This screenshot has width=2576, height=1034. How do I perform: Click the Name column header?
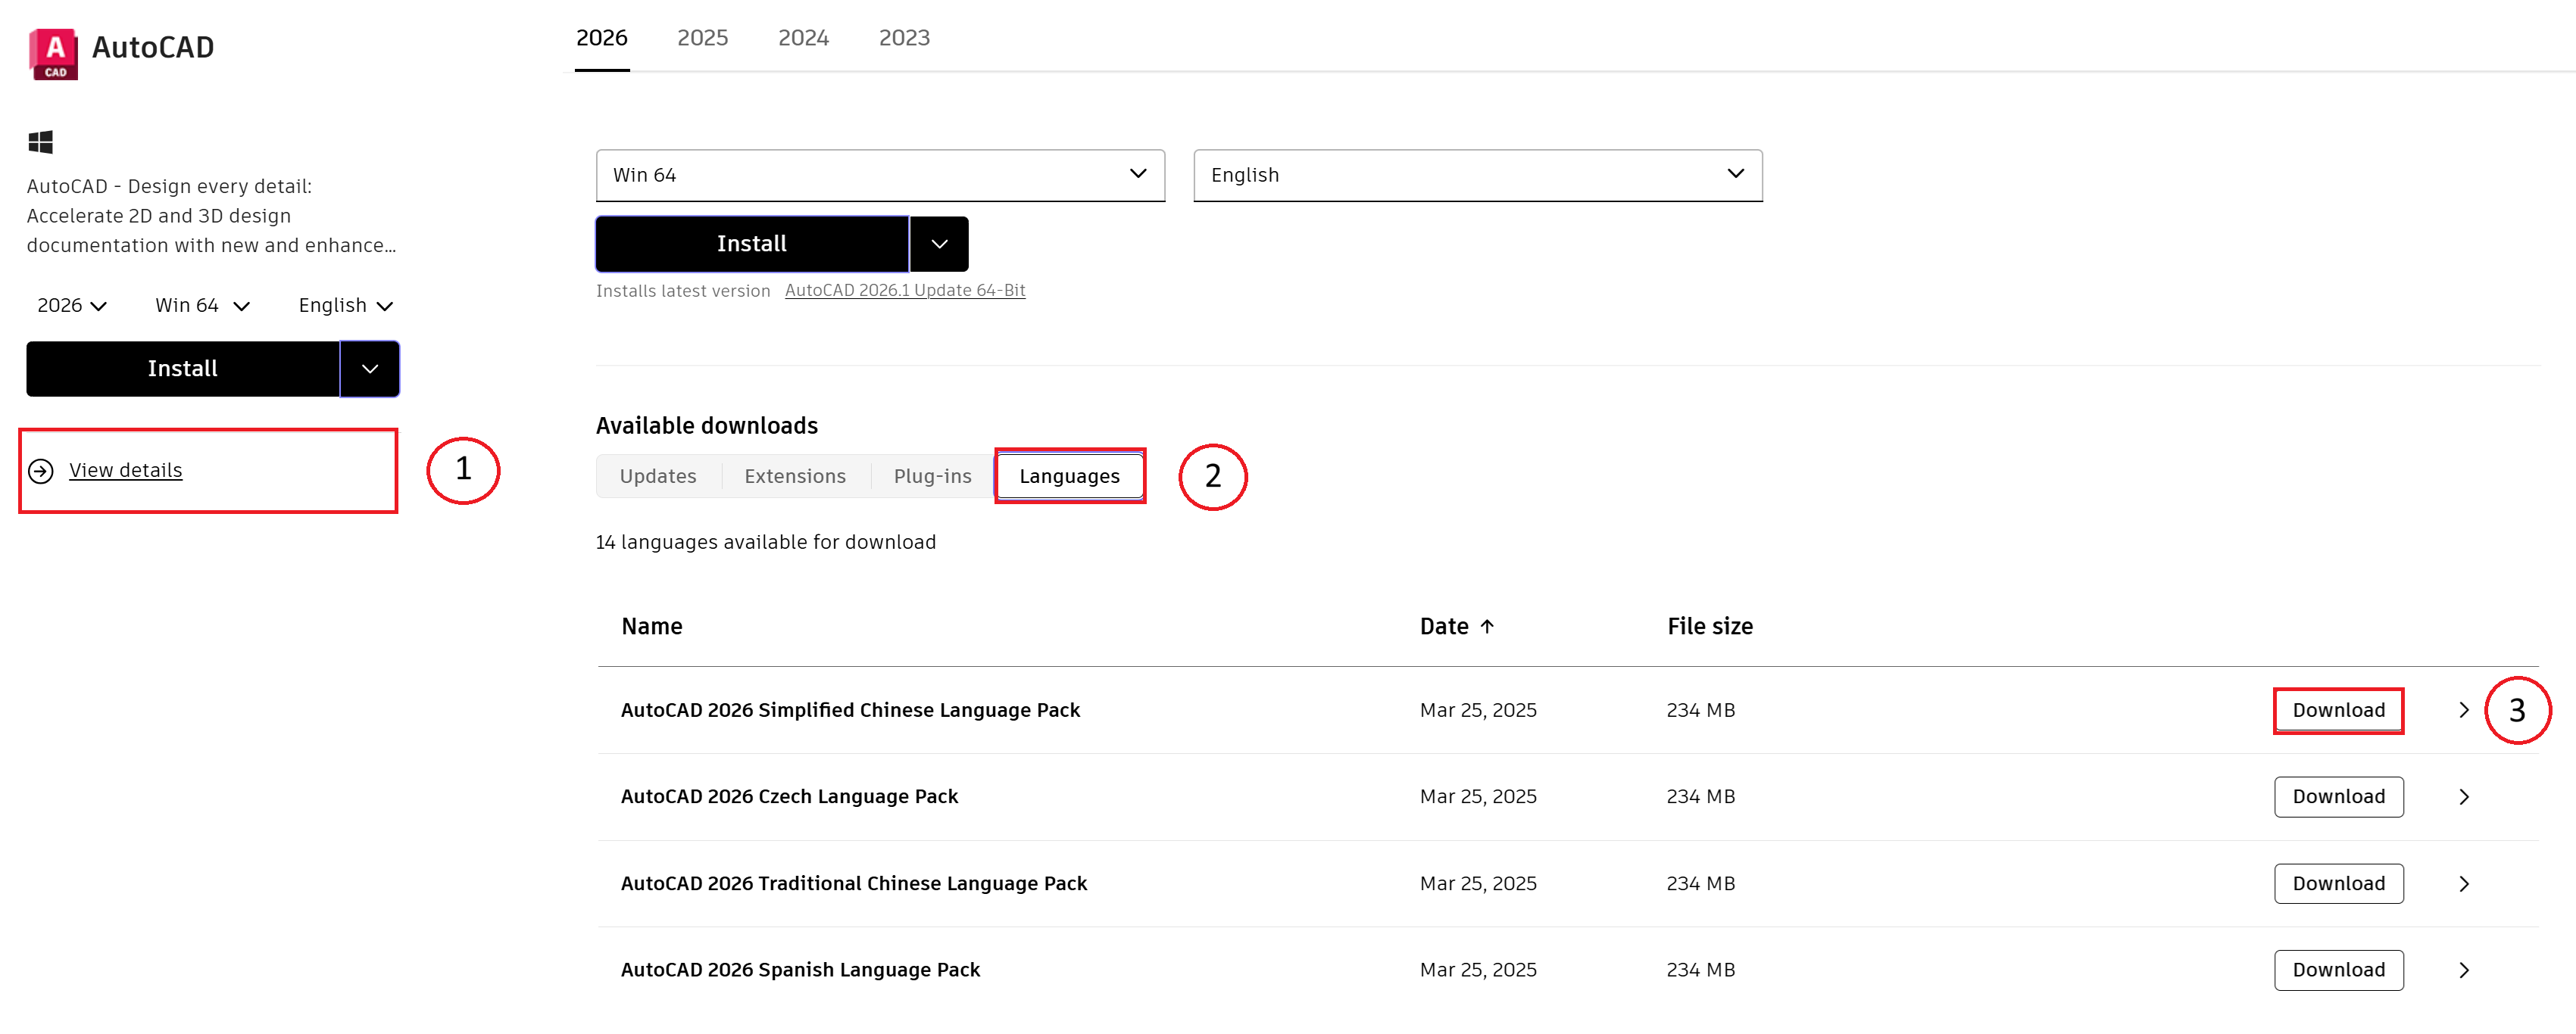651,627
